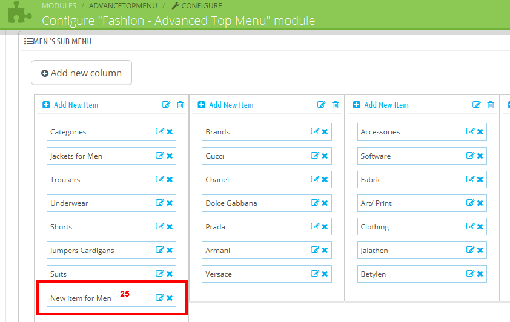This screenshot has height=322, width=510.
Task: Edit the third column settings
Action: pos(477,105)
